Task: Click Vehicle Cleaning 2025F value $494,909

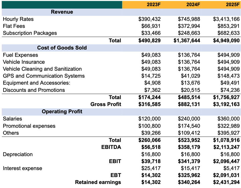Action: pos(229,69)
